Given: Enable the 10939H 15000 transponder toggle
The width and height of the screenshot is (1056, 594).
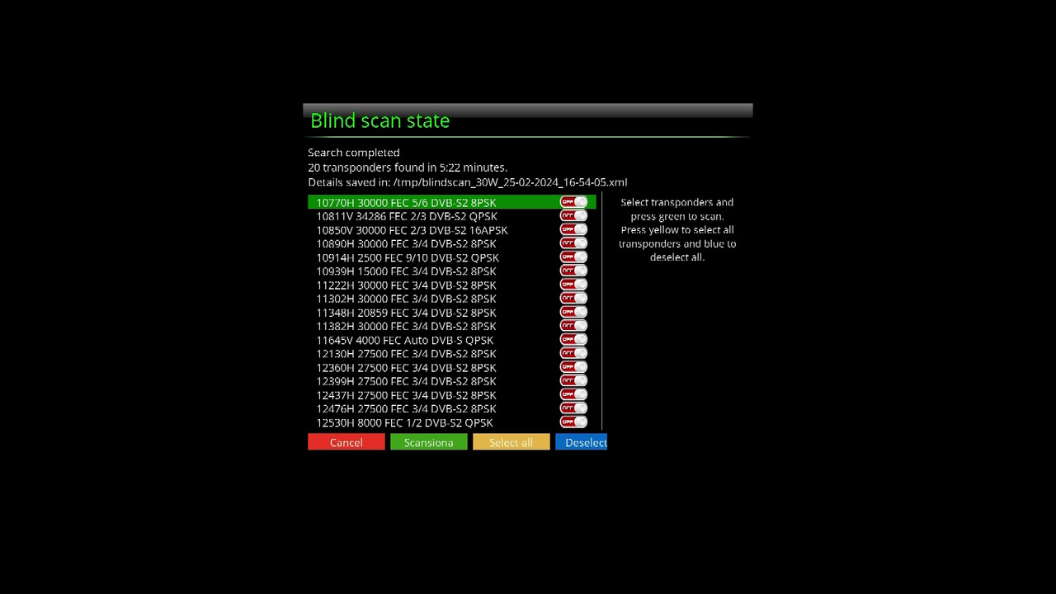Looking at the screenshot, I should pyautogui.click(x=573, y=271).
